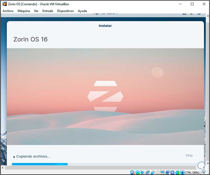This screenshot has width=210, height=175.
Task: Click the horizontal scrollbar left arrow
Action: click(3, 167)
